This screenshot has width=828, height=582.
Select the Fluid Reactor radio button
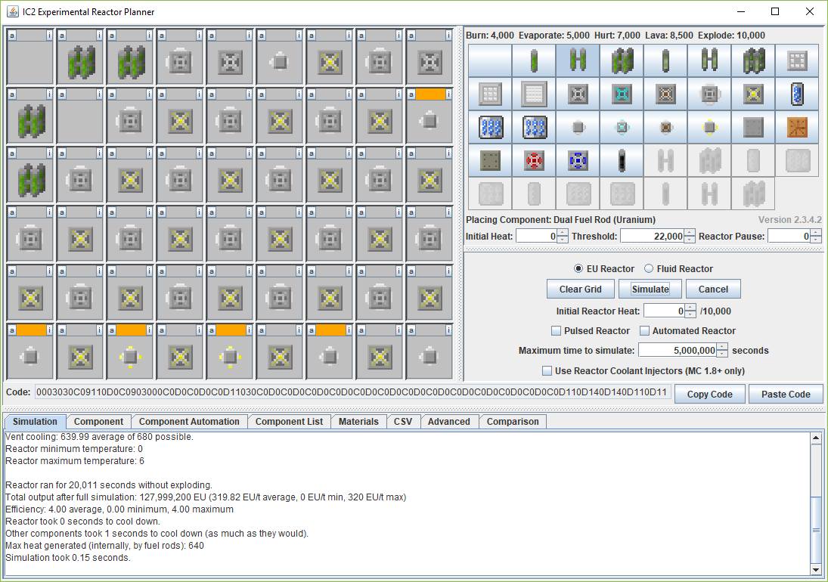point(649,269)
